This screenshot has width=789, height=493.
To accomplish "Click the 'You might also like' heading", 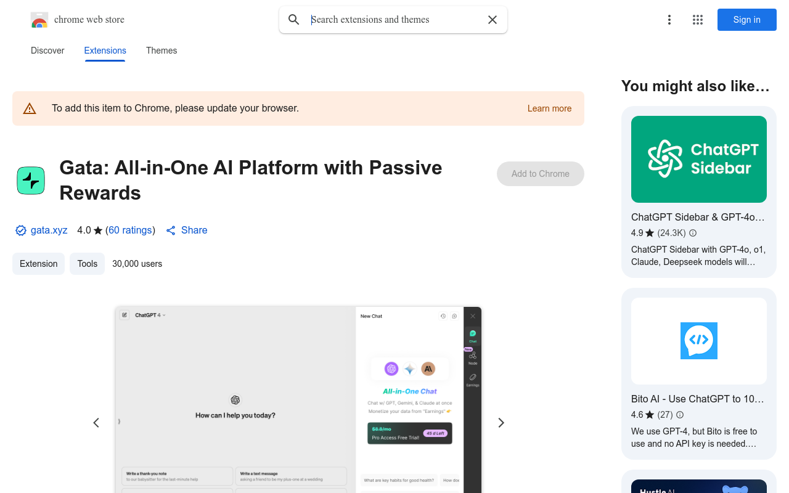I will point(695,86).
